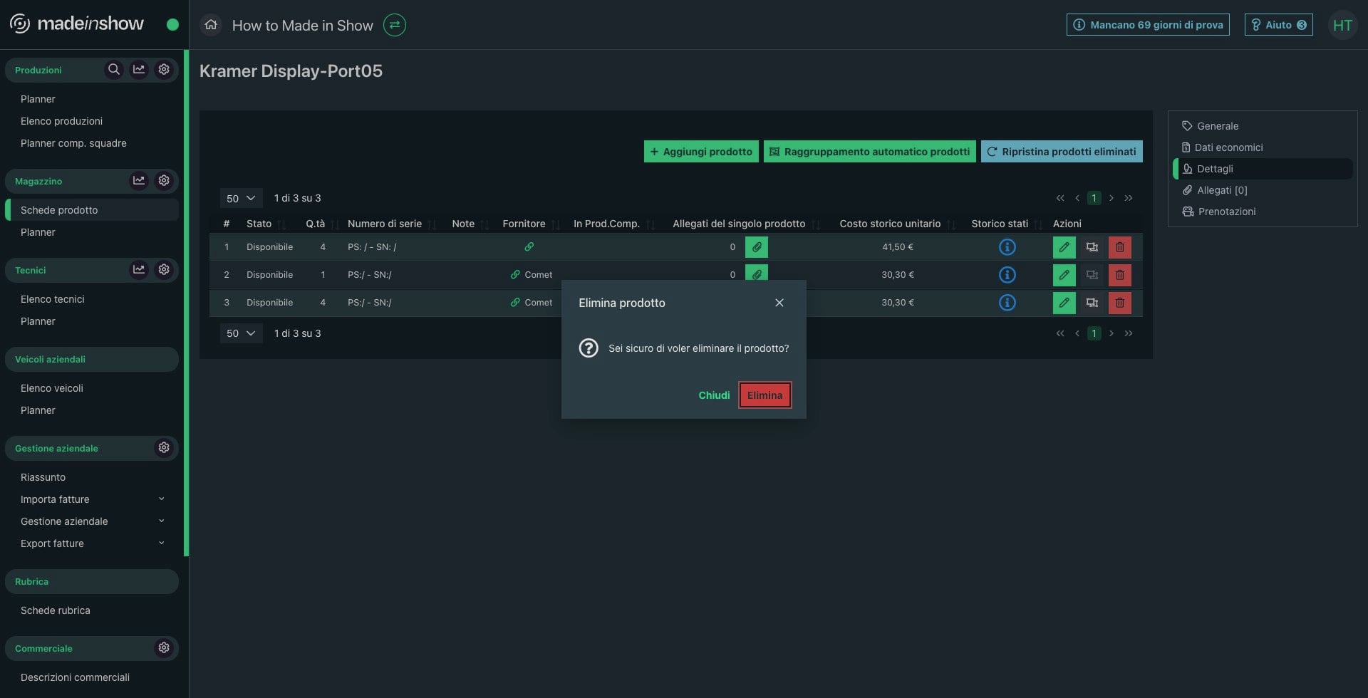This screenshot has width=1368, height=698.
Task: Click the transfer icon in row 1
Action: (x=1092, y=247)
